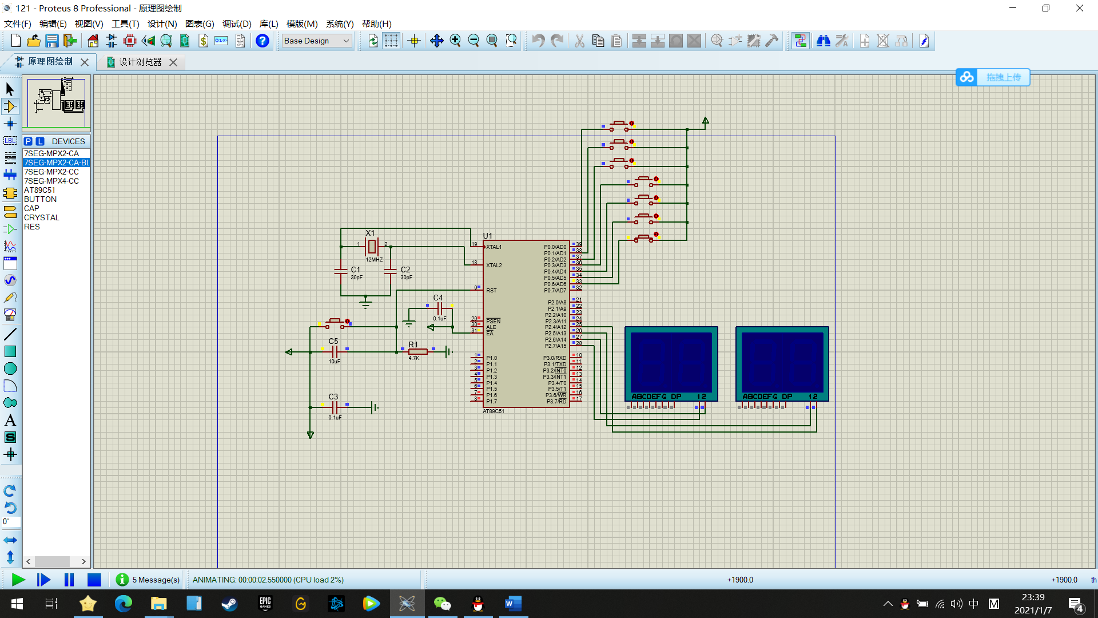Click the L library manage button

tap(40, 141)
